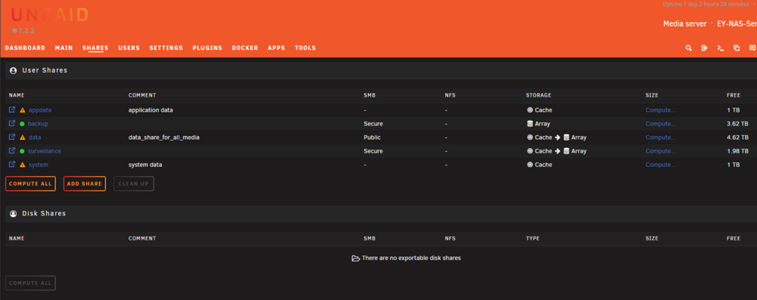Go to the Dashboard menu

pyautogui.click(x=25, y=48)
